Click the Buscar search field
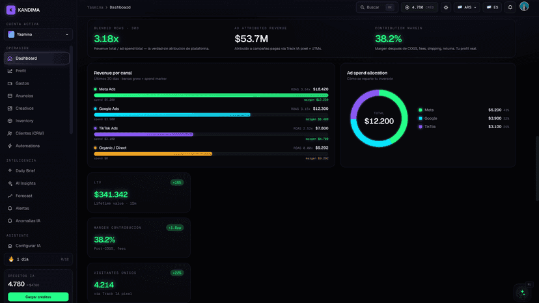The height and width of the screenshot is (303, 539). click(377, 7)
